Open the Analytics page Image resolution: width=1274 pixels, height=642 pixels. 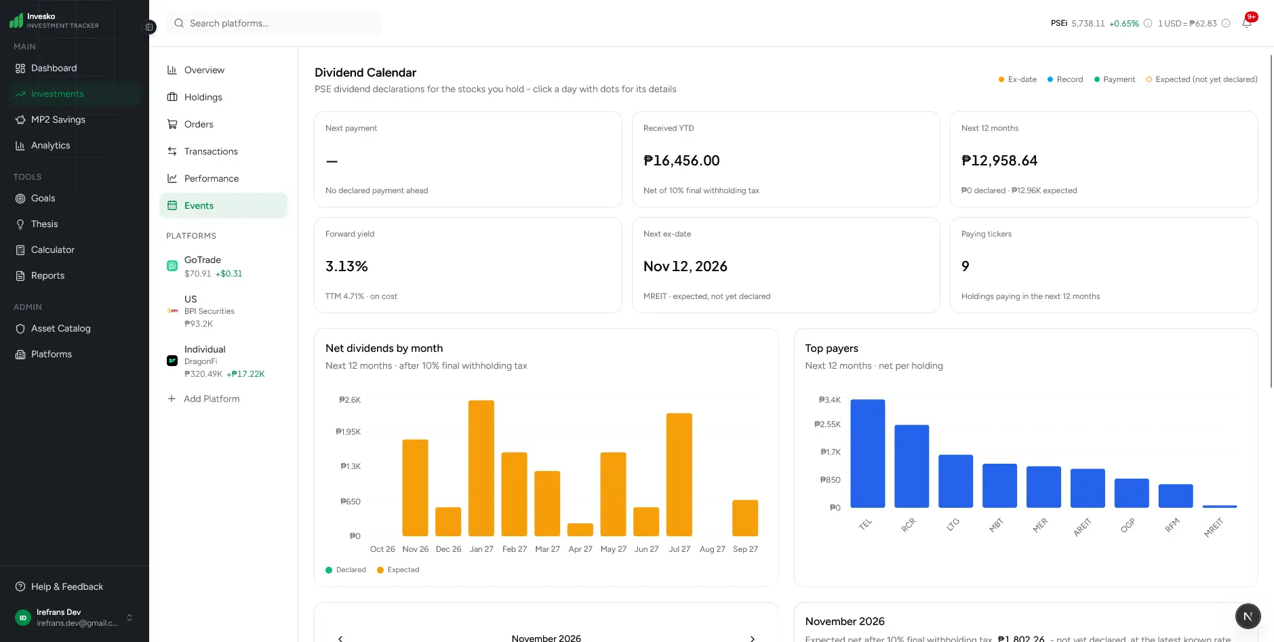click(x=75, y=145)
